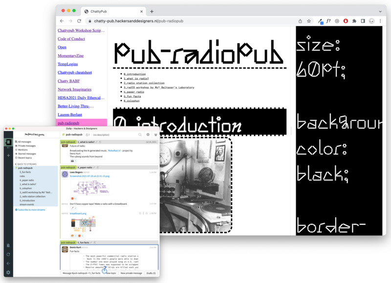Add organization with Zulip plus icon

pyautogui.click(x=8, y=155)
